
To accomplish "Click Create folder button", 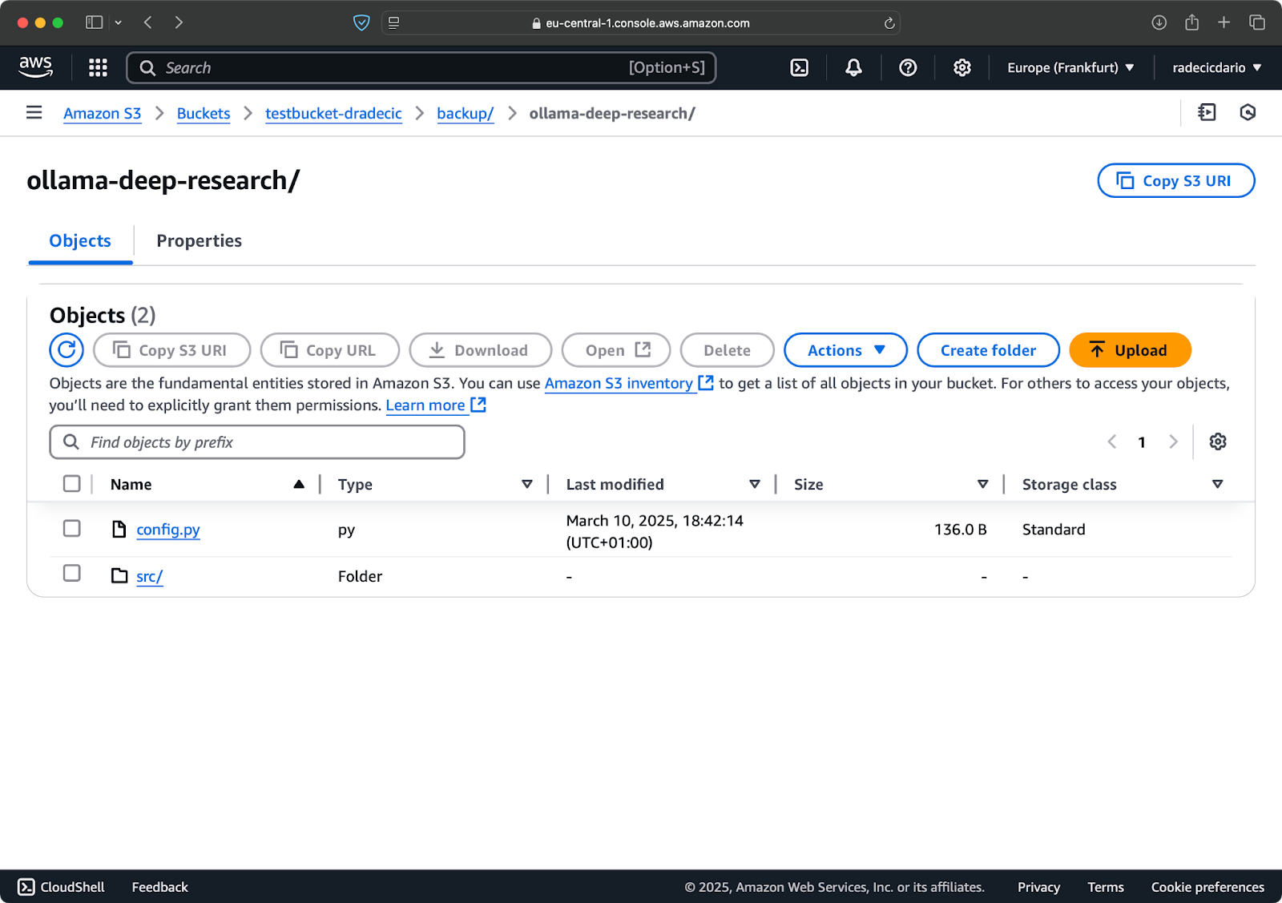I will [988, 350].
